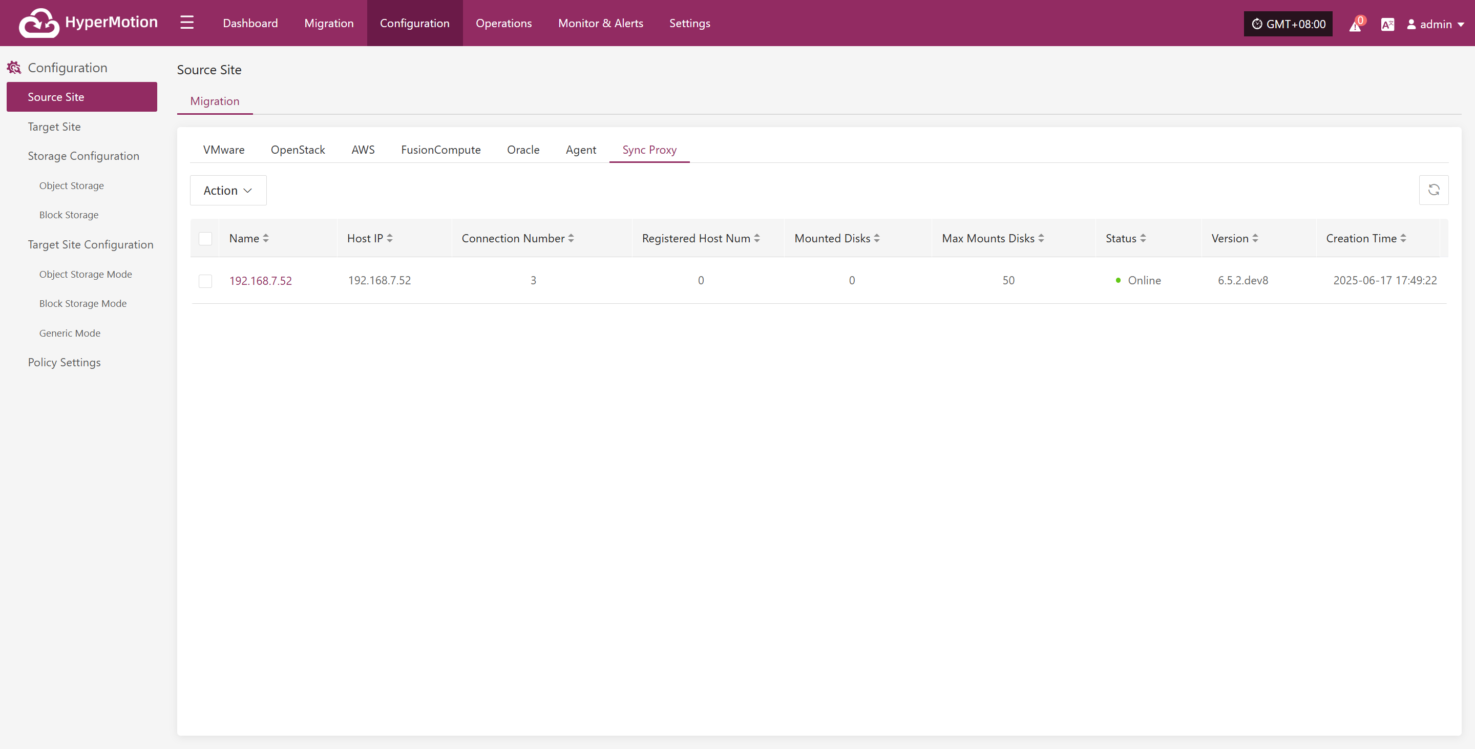Open Block Storage Mode in sidebar
The height and width of the screenshot is (749, 1475).
(x=82, y=303)
